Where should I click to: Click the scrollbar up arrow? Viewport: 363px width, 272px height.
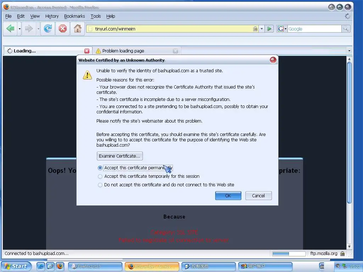349,59
